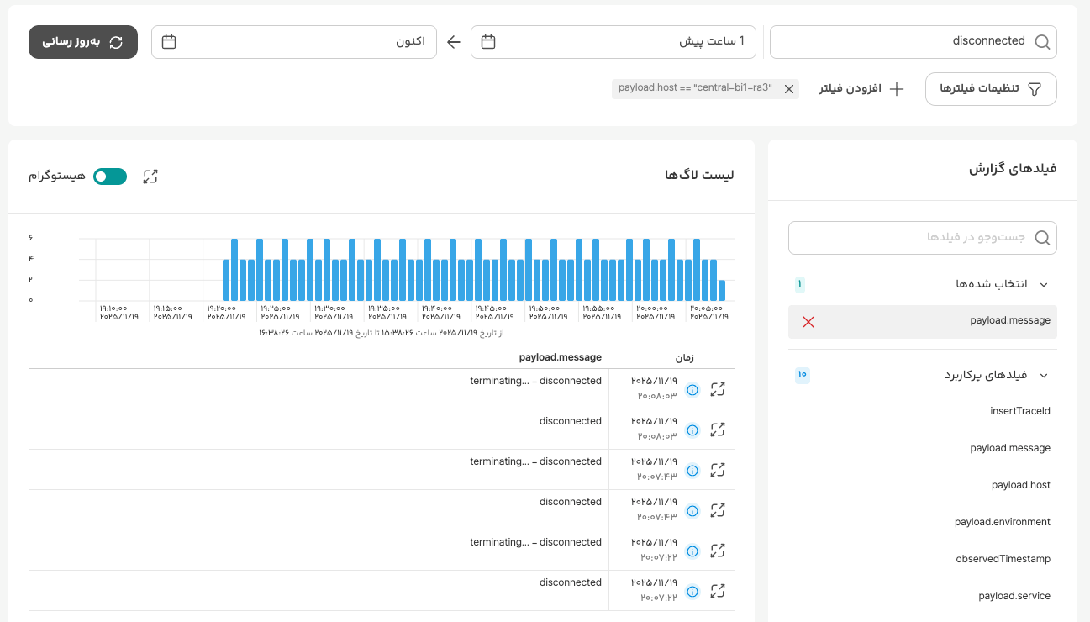Click fullscreen icon beside histogram toggle
1090x622 pixels.
150,177
